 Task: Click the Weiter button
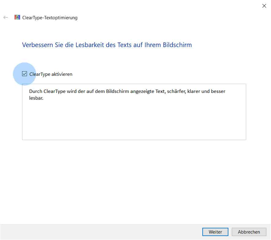coord(215,232)
